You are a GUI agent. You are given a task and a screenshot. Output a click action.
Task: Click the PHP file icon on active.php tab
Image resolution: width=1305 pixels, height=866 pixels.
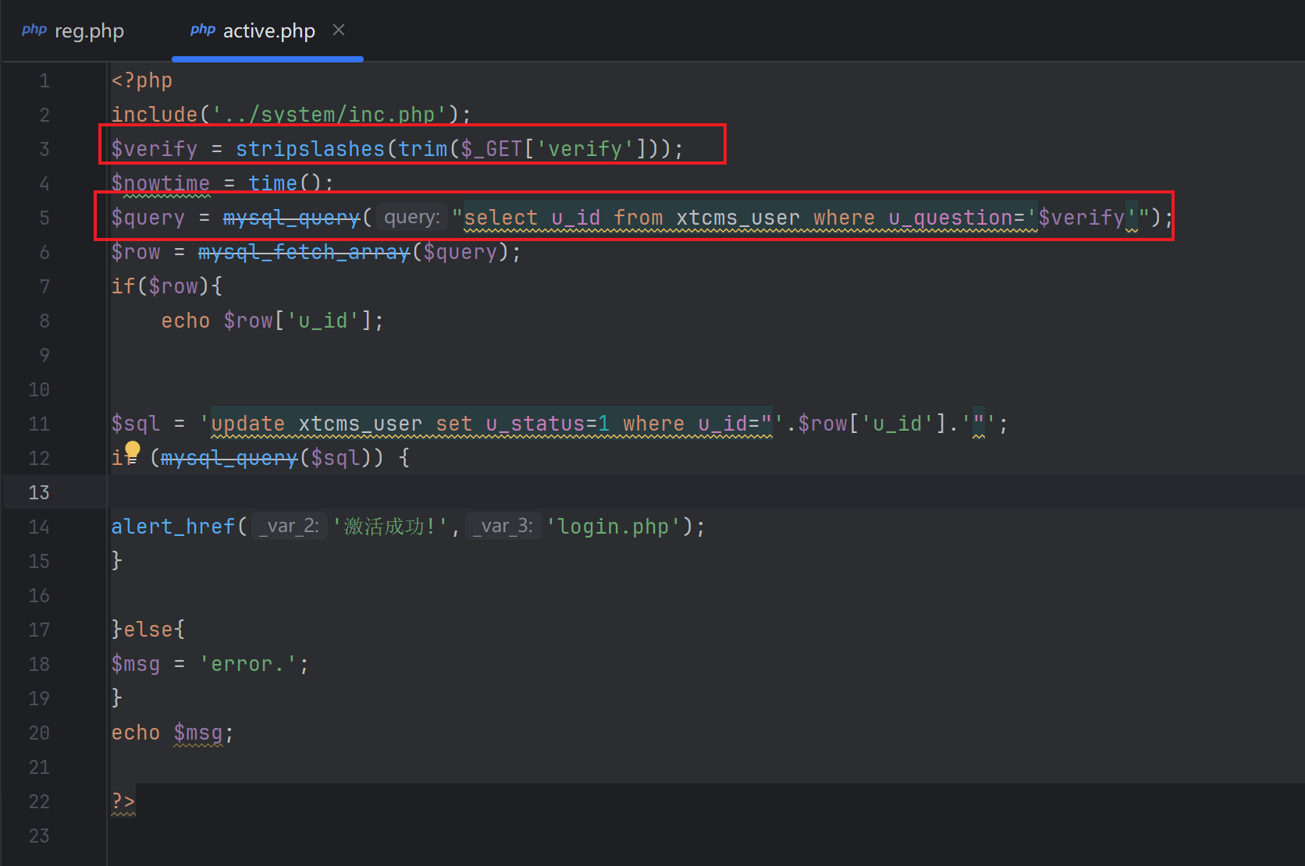point(203,30)
